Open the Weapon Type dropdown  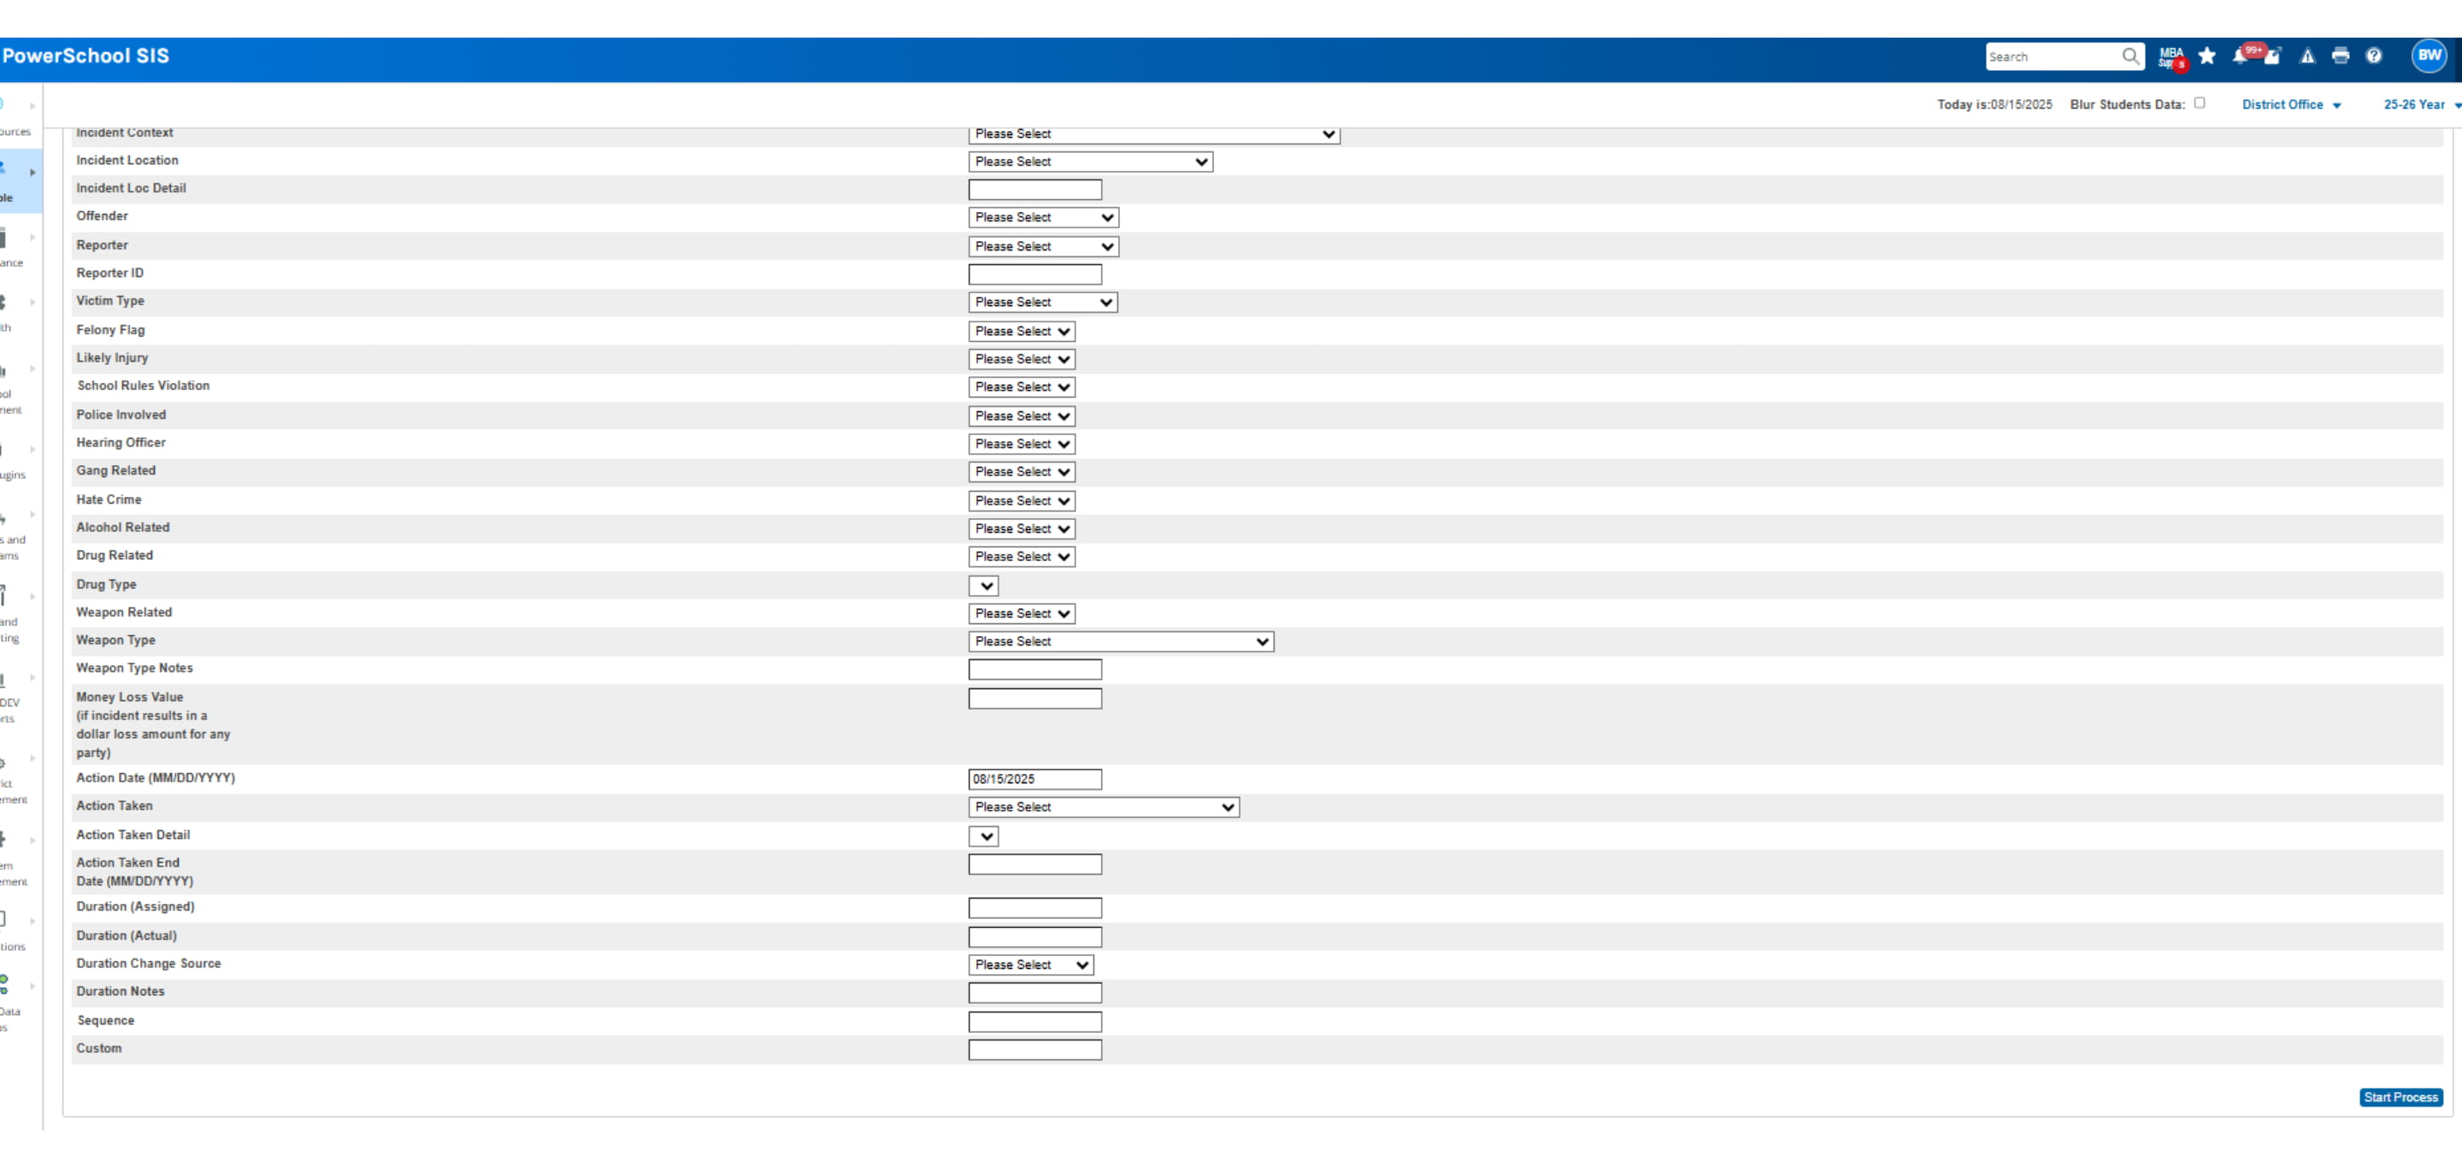(x=1121, y=641)
